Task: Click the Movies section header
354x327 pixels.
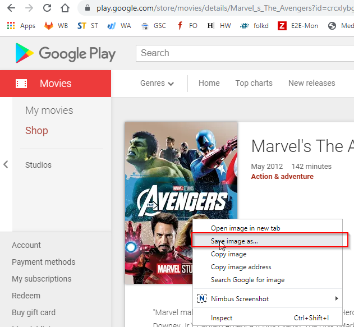Action: click(x=56, y=84)
